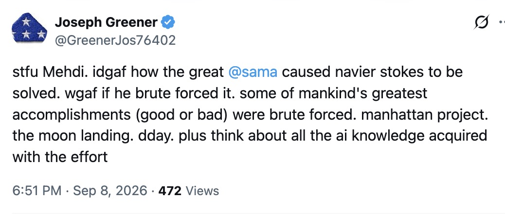
Task: Click the 6:51 PM timestamp
Action: pos(37,191)
